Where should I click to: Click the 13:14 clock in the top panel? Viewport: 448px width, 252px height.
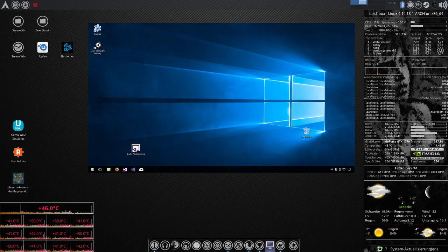pyautogui.click(x=392, y=3)
